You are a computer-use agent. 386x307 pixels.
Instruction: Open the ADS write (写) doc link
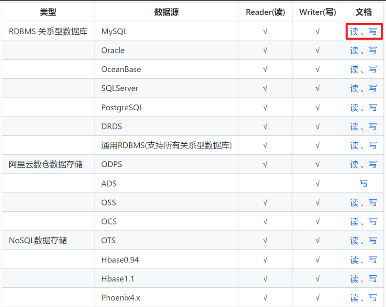(363, 184)
